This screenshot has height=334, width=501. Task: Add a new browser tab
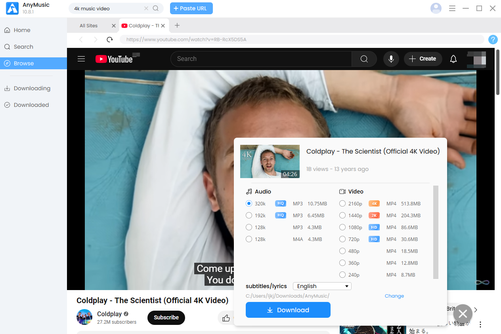[177, 26]
